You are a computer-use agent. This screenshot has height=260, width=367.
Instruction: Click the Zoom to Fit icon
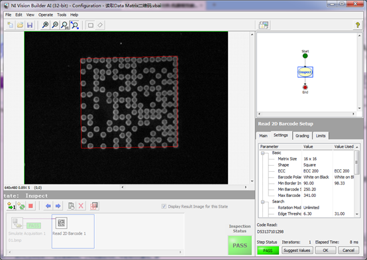point(75,25)
